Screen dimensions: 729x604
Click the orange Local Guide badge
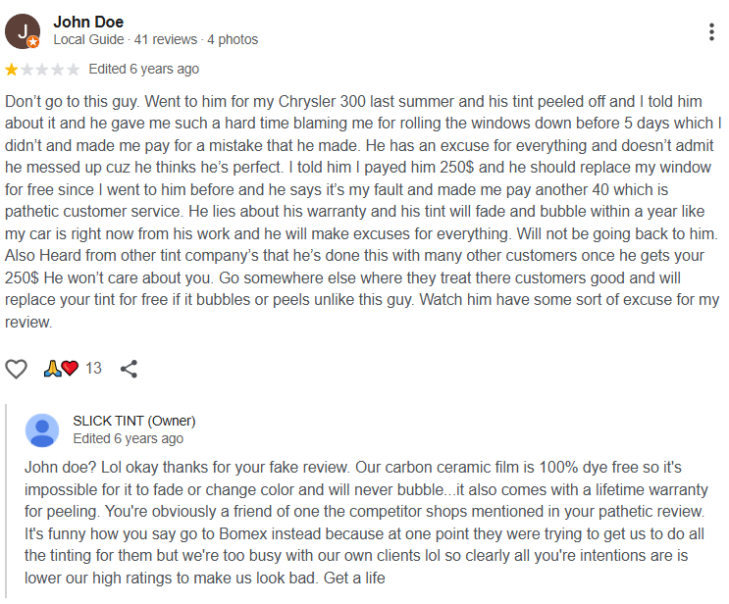33,42
